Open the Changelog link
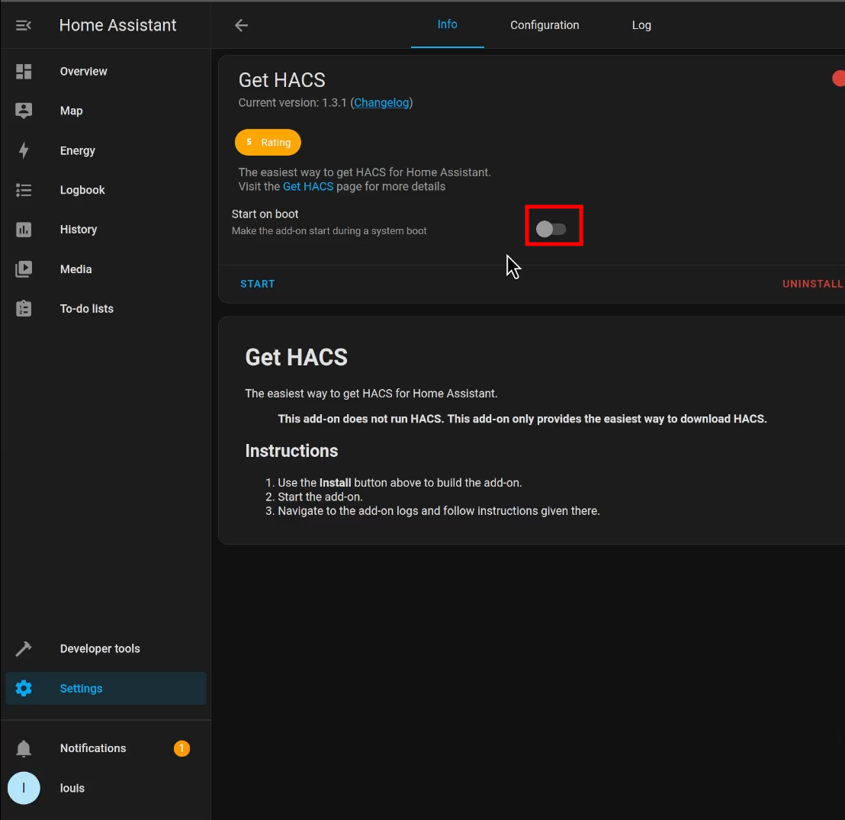The height and width of the screenshot is (820, 845). click(381, 102)
